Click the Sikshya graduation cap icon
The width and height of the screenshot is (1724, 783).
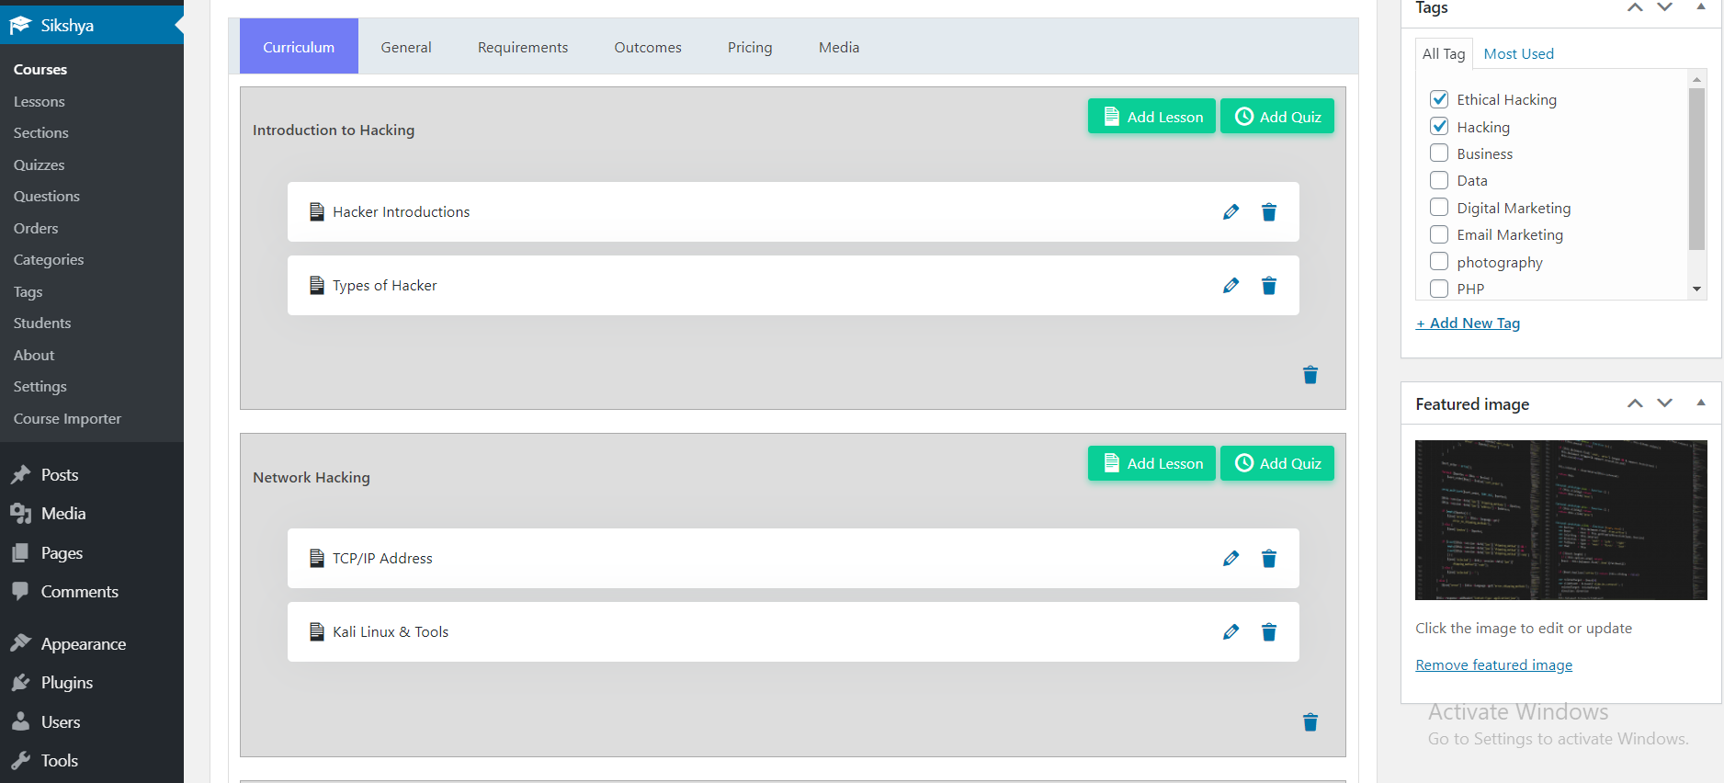tap(20, 26)
